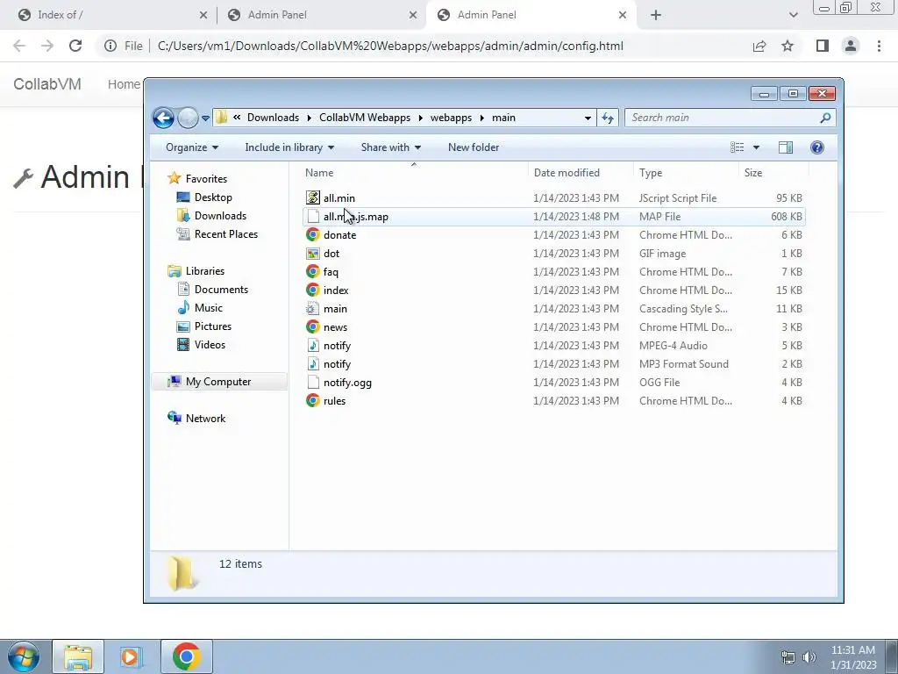
Task: Select My Computer in navigation pane
Action: pos(219,382)
